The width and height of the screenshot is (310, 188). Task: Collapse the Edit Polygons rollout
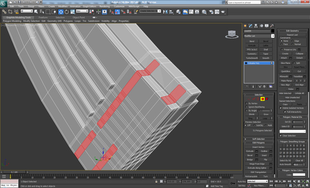(x=259, y=143)
